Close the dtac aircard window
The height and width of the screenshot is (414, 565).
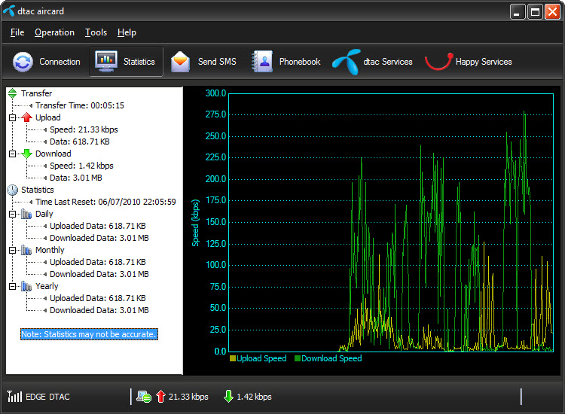click(553, 12)
